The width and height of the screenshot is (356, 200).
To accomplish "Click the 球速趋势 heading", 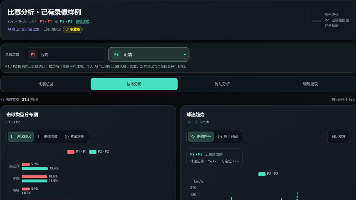I will click(x=196, y=115).
